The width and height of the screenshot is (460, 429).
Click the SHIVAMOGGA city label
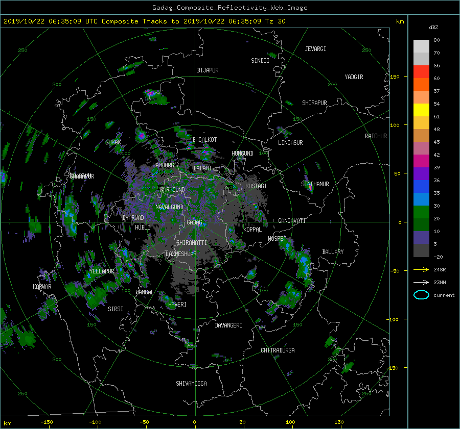point(191,384)
